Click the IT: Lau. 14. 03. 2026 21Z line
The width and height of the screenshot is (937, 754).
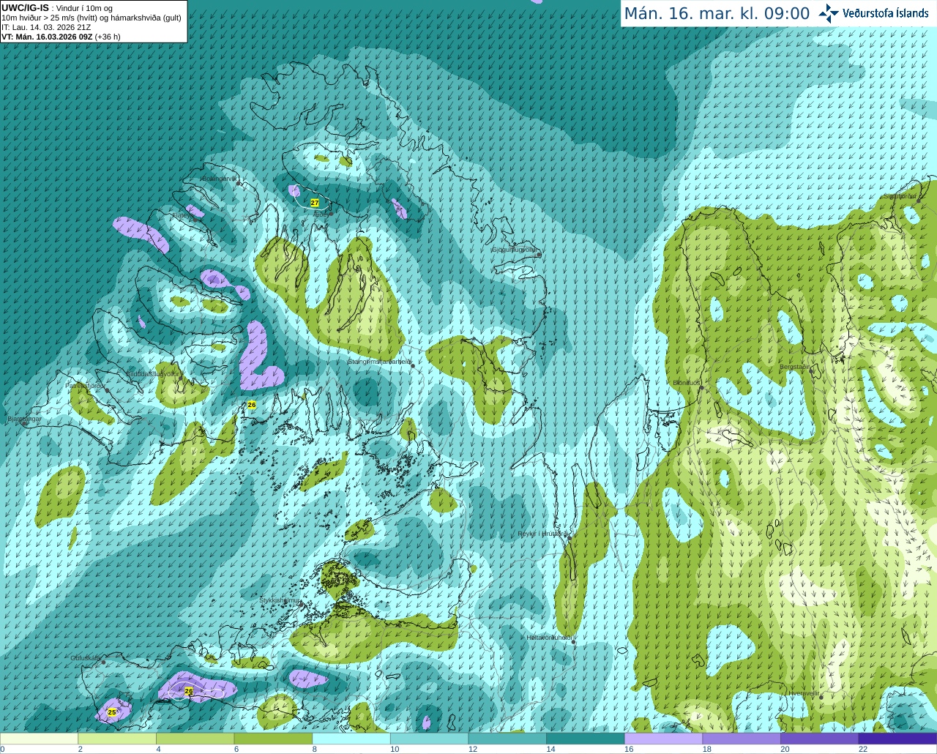coord(46,27)
